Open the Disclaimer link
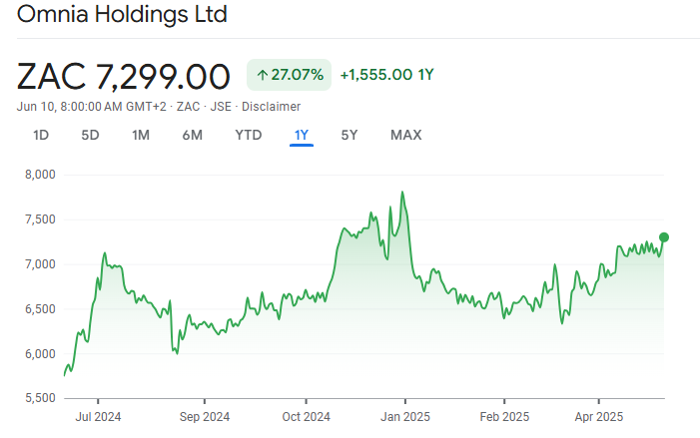700x438 pixels. tap(271, 107)
